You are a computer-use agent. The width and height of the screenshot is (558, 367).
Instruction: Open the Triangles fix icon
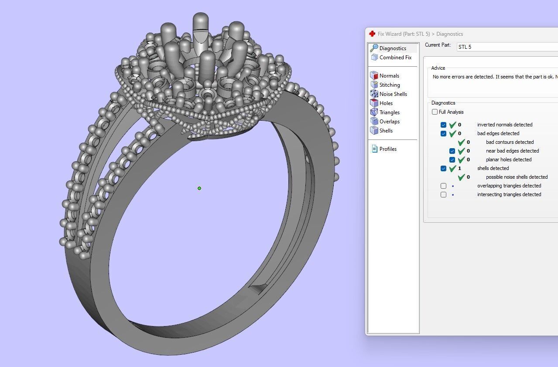point(374,112)
